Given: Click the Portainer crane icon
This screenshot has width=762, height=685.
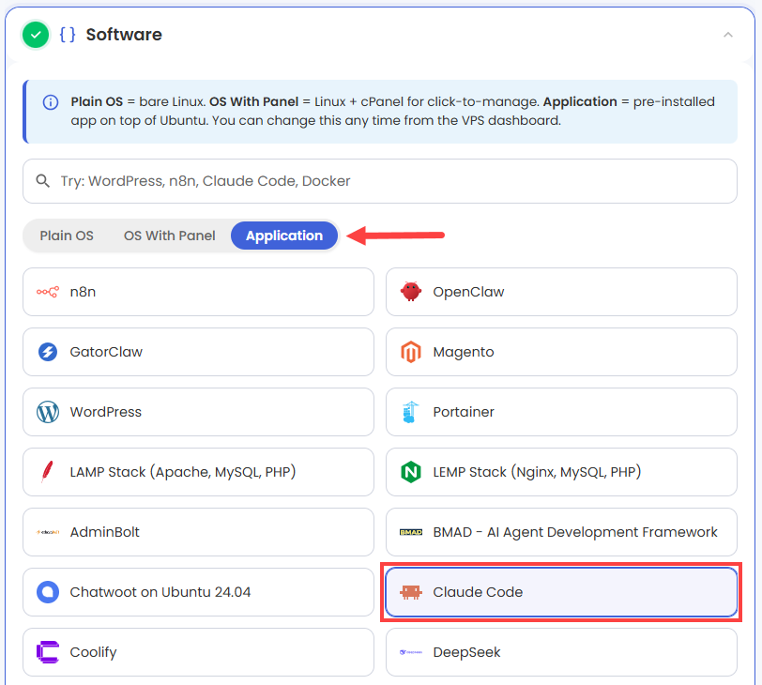Looking at the screenshot, I should pos(411,412).
